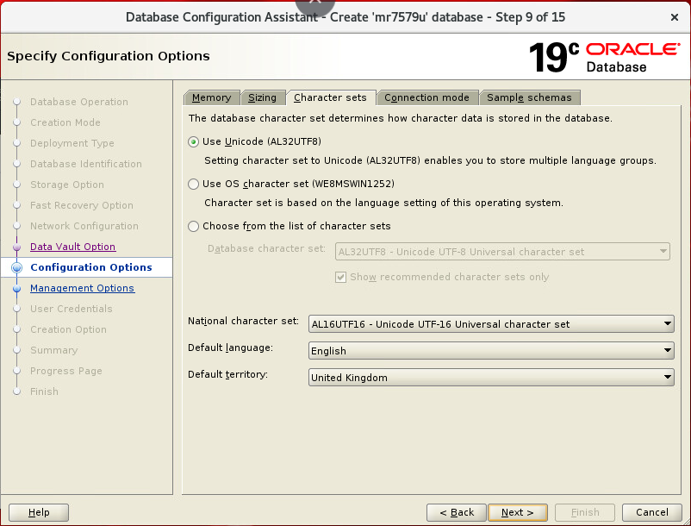691x526 pixels.
Task: Cancel the database creation wizard
Action: click(652, 512)
